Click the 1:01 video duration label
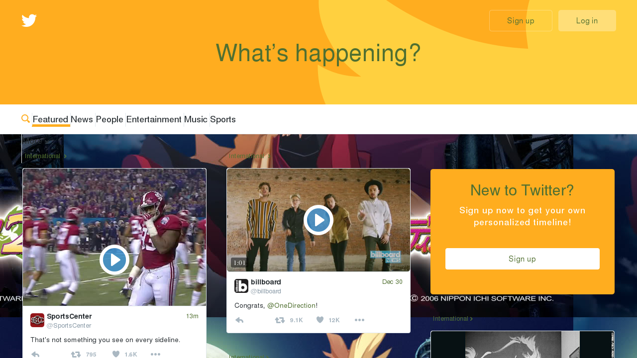The width and height of the screenshot is (637, 358). 239,263
